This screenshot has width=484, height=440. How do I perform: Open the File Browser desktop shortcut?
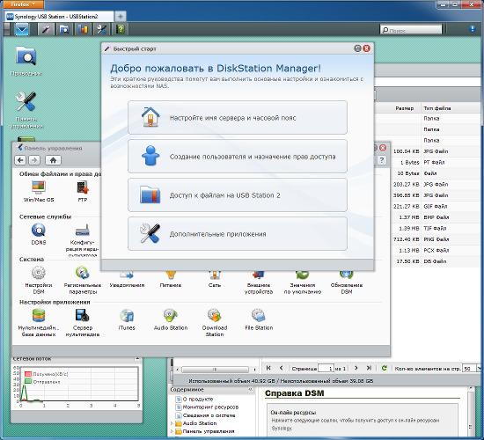point(26,61)
